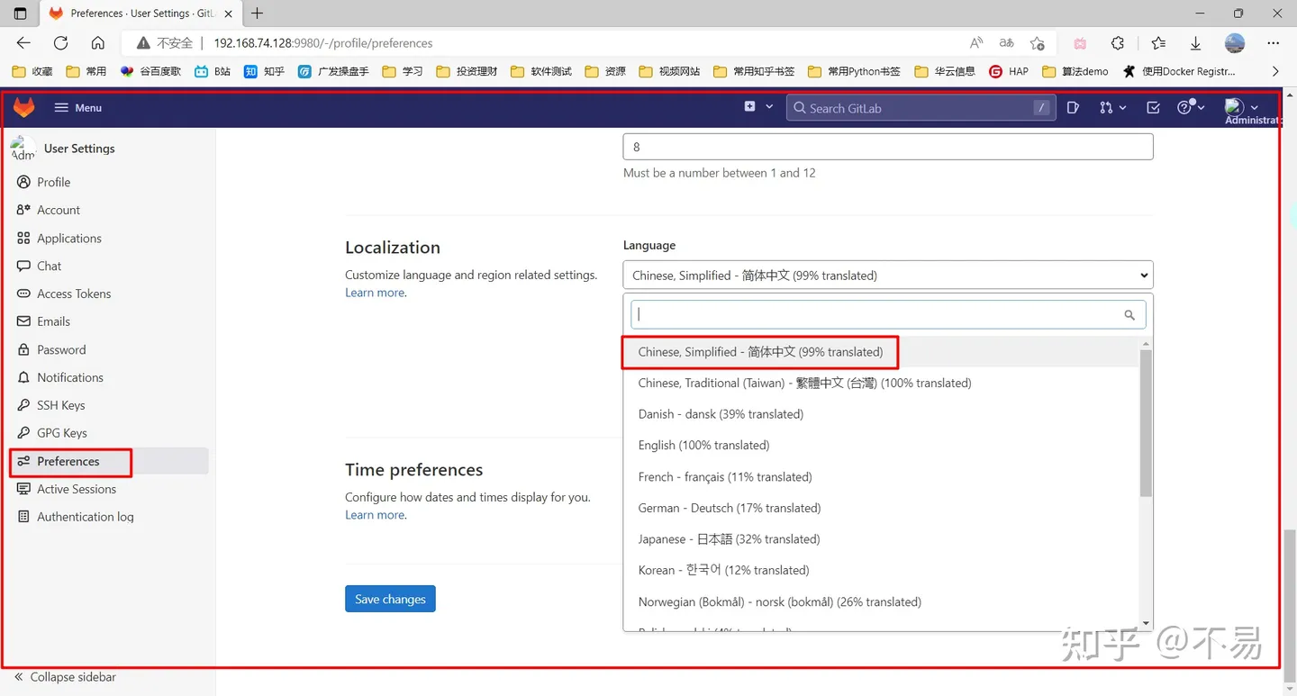1297x696 pixels.
Task: Open Merge requests dropdown in navbar
Action: pos(1113,108)
